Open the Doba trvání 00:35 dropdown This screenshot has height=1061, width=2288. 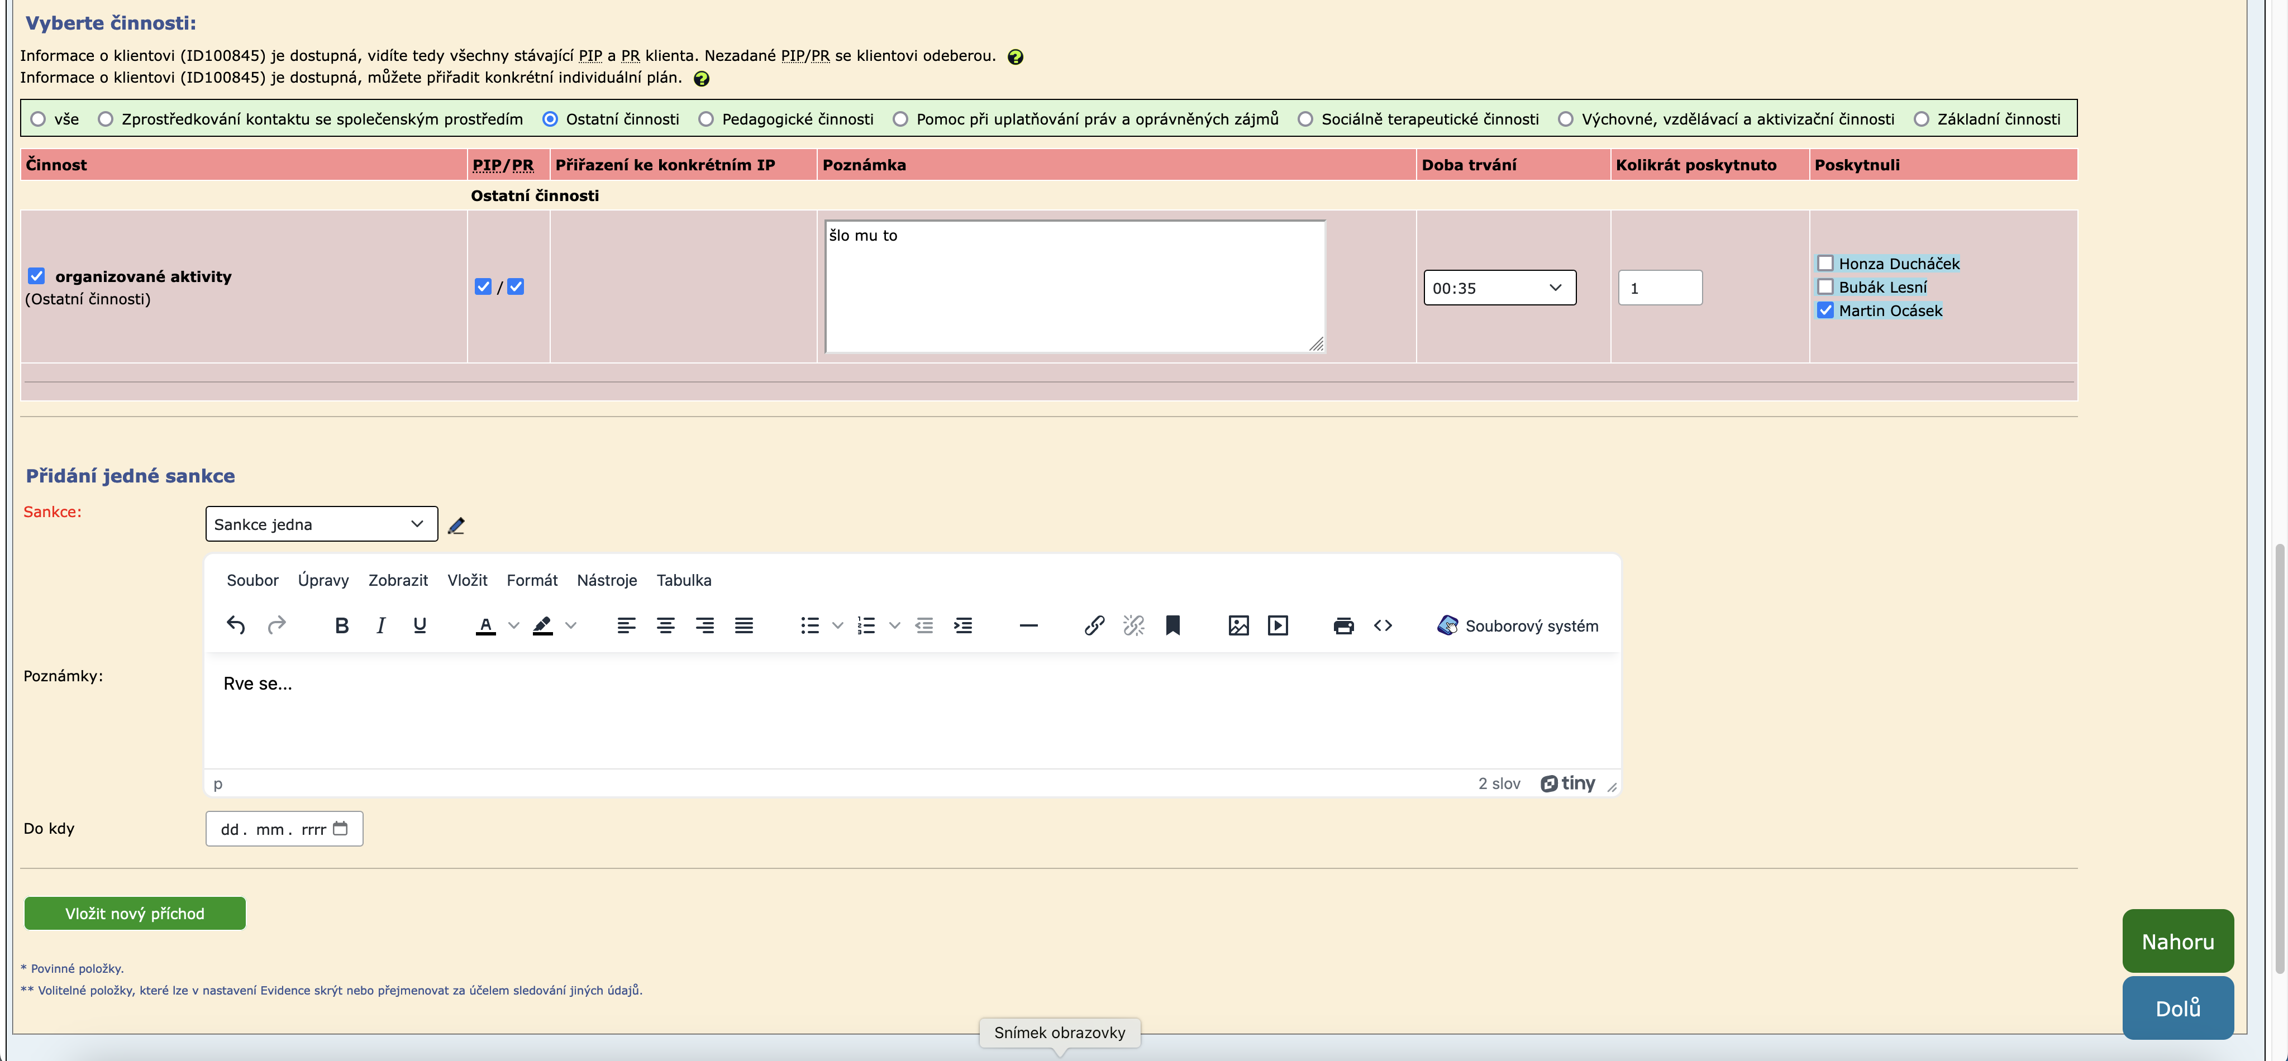coord(1499,288)
